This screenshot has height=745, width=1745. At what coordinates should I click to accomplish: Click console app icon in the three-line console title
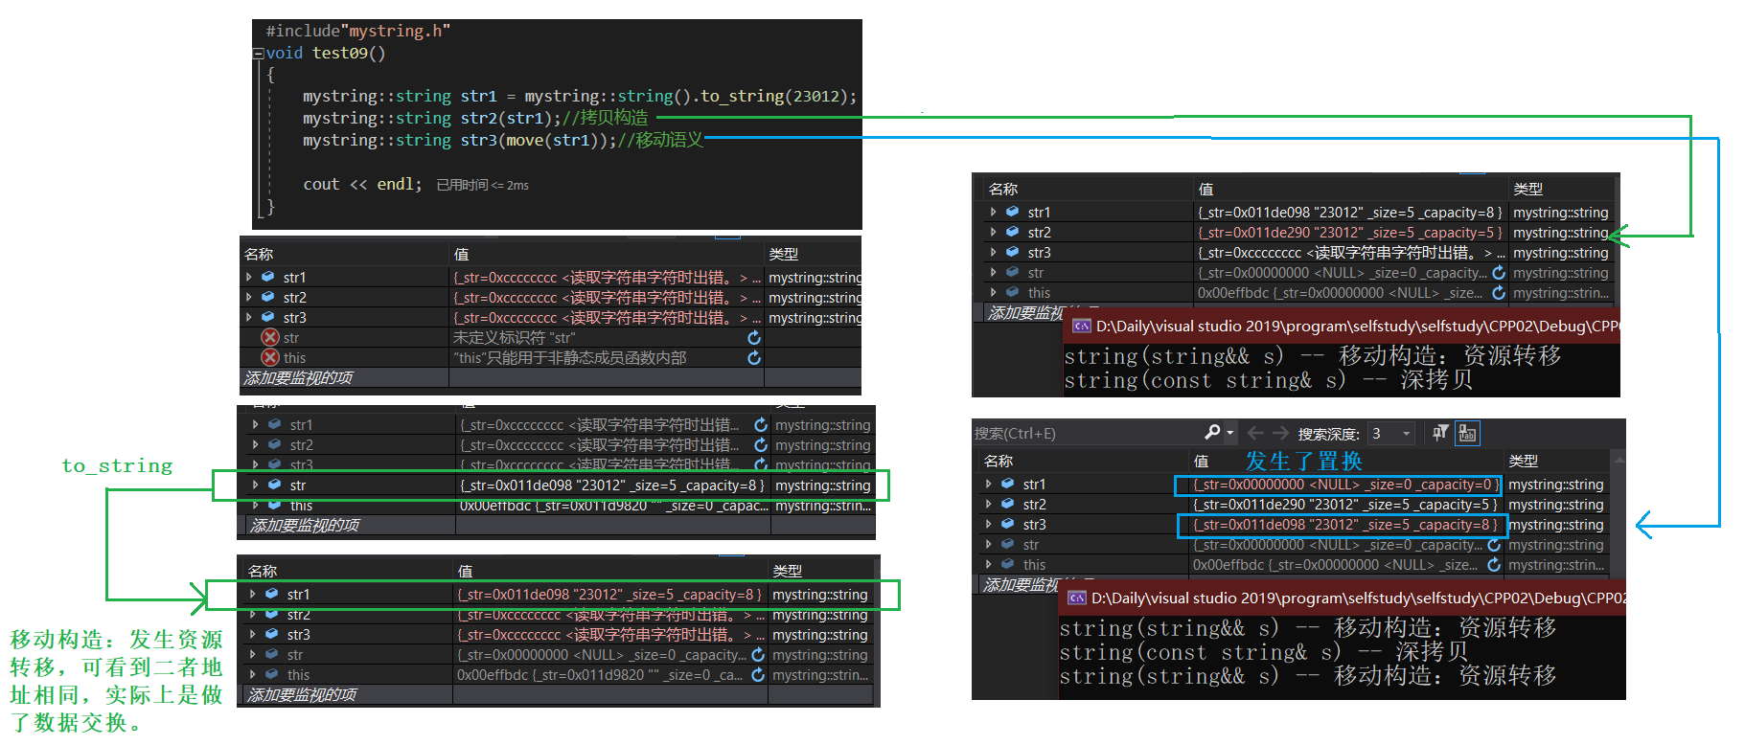(x=1077, y=598)
